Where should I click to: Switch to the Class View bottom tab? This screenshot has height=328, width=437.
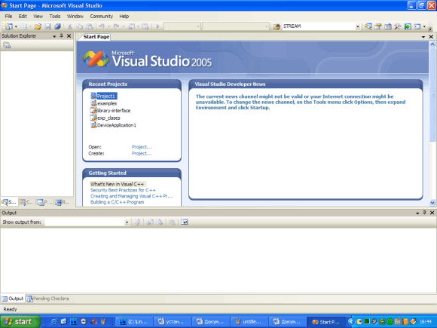pyautogui.click(x=26, y=202)
